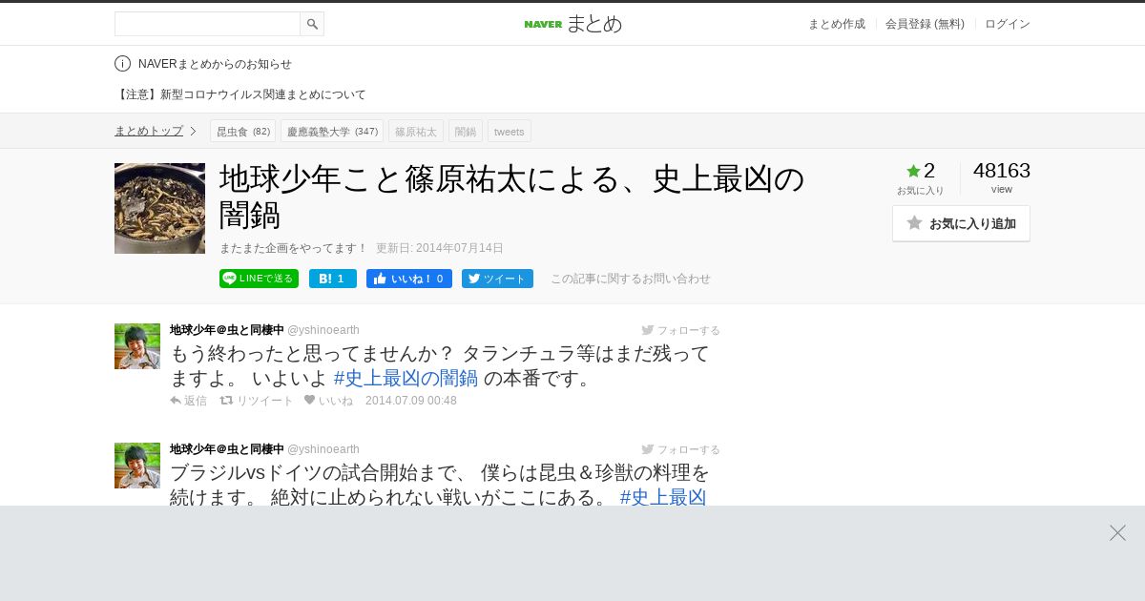Click the 48163 view count
Screen dimensions: 1145x601
click(1002, 171)
